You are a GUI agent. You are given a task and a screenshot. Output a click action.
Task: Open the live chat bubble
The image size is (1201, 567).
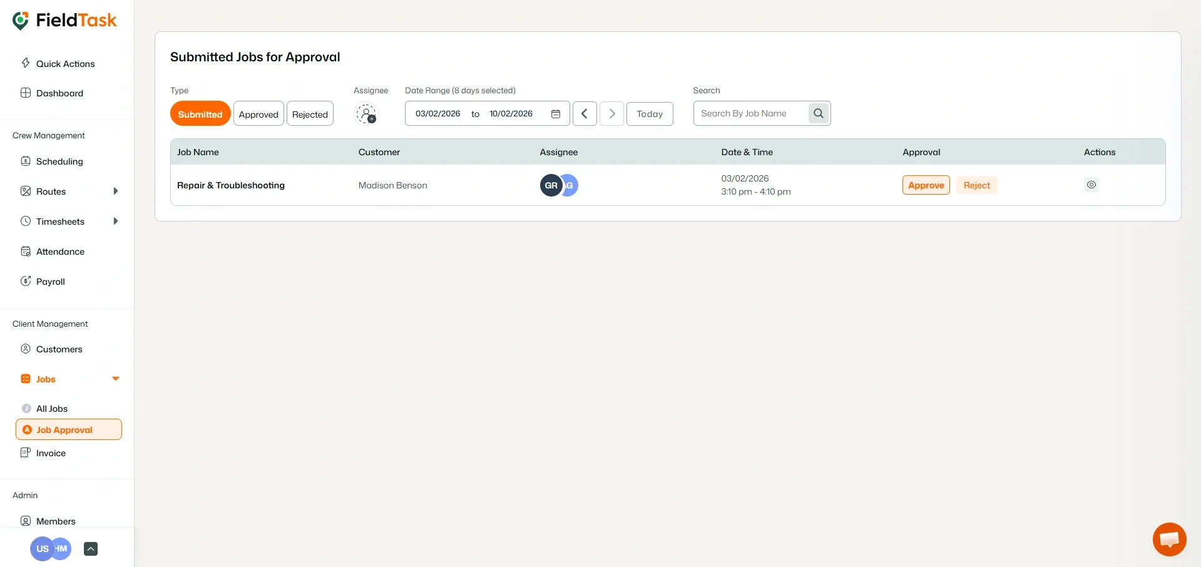1170,539
